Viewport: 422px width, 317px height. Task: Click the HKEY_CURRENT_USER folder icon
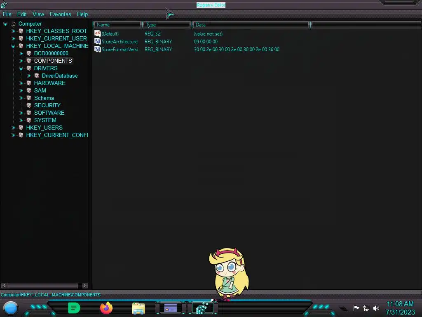tap(21, 38)
